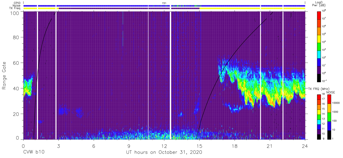Screen dimensions: 343x158
Task: Click the x-axis tick label "18"
Action: pyautogui.click(x=235, y=146)
